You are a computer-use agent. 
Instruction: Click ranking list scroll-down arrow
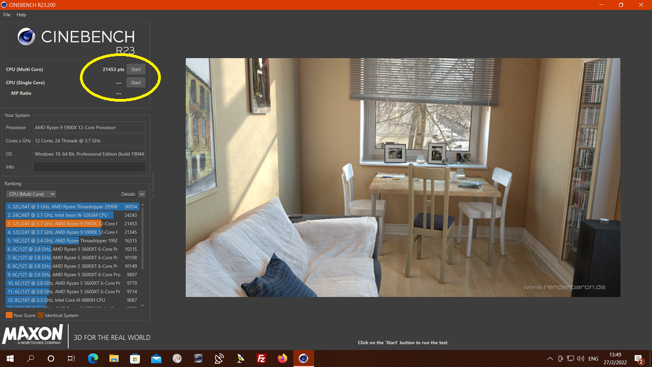click(x=142, y=306)
